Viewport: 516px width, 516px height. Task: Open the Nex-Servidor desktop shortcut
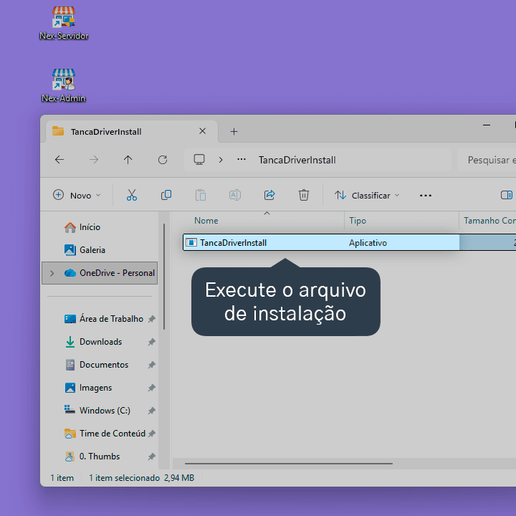tap(64, 24)
